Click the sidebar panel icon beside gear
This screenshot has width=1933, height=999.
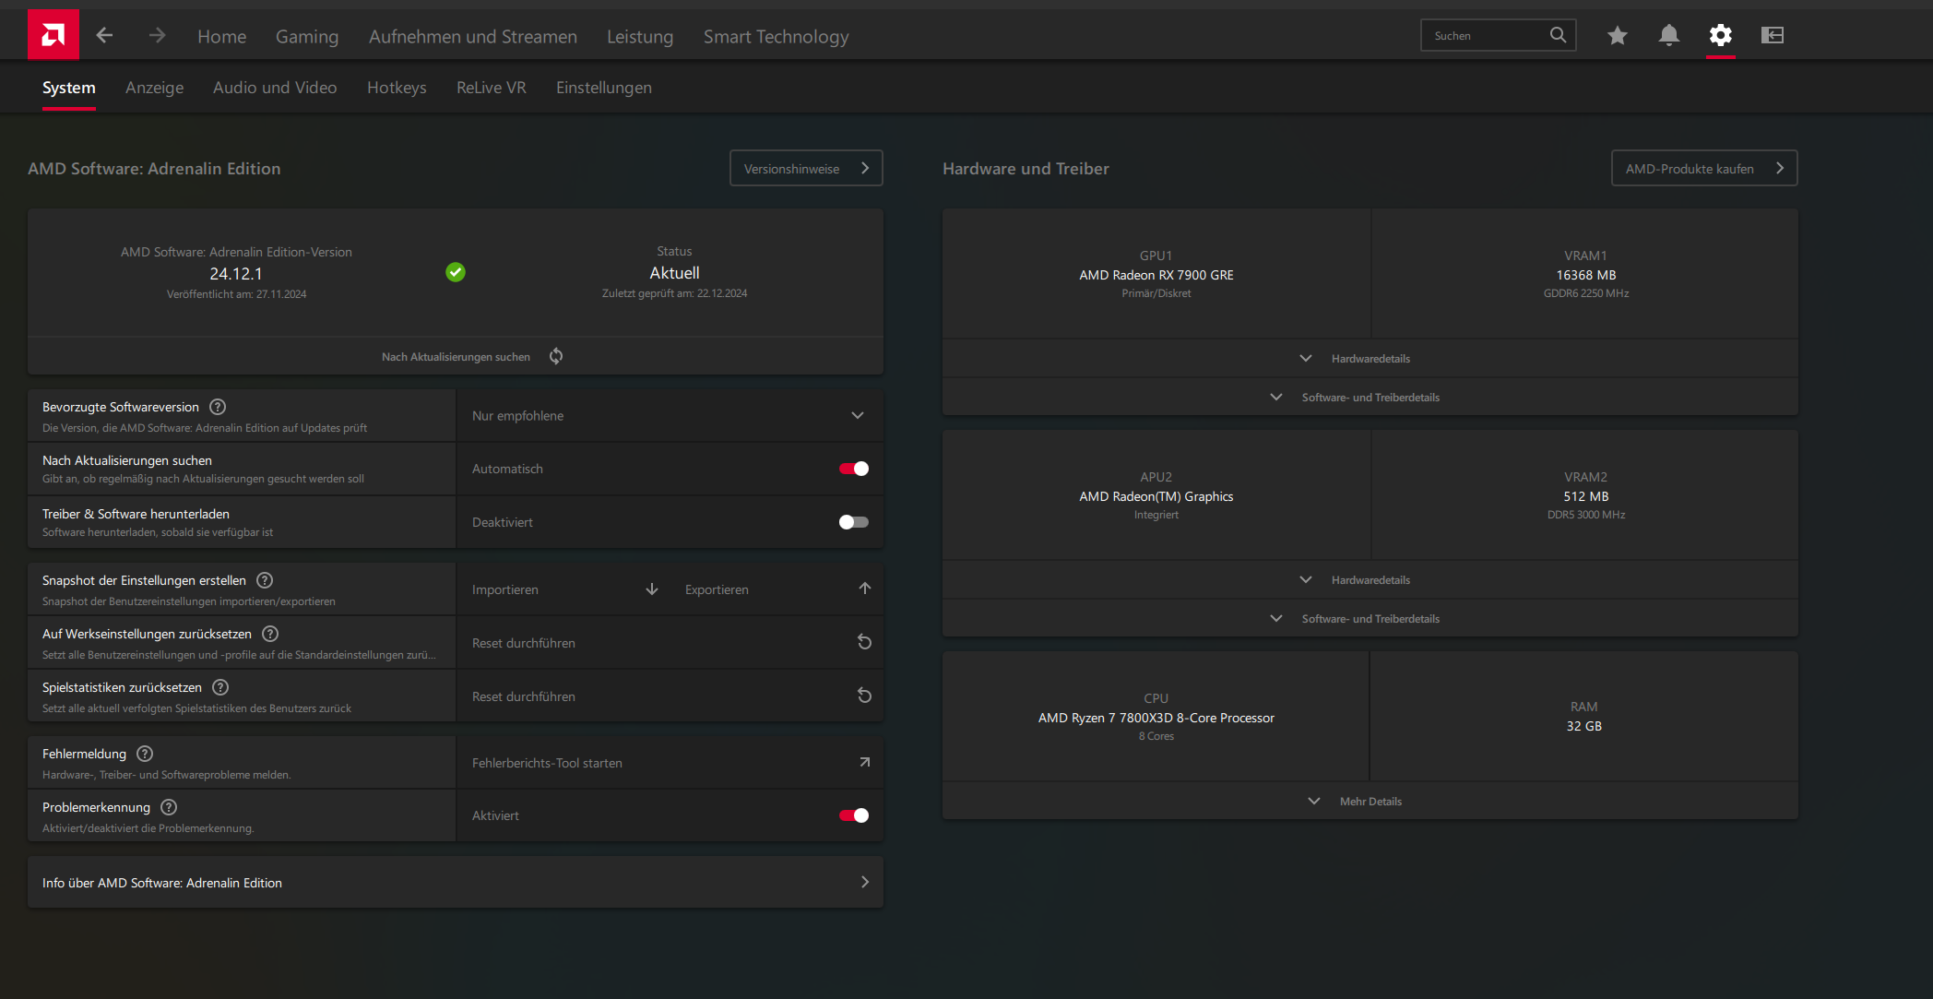tap(1772, 35)
